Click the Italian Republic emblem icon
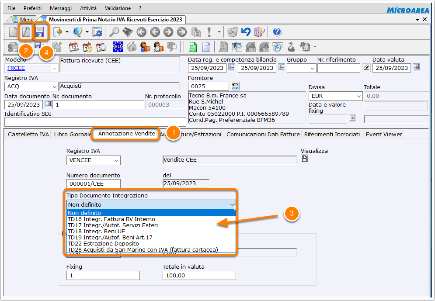Image resolution: width=435 pixels, height=301 pixels. click(x=305, y=47)
